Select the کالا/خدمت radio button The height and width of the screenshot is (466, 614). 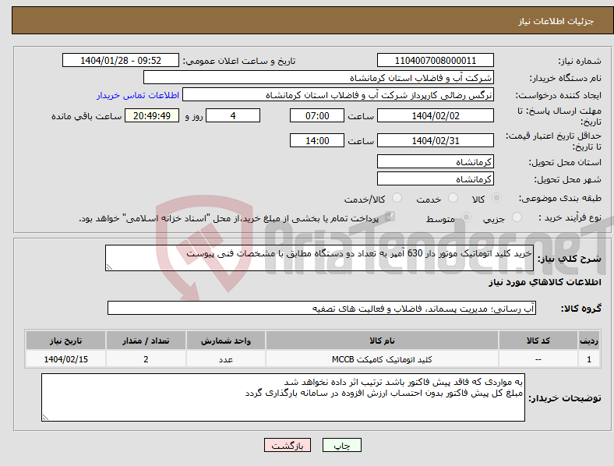pos(397,198)
